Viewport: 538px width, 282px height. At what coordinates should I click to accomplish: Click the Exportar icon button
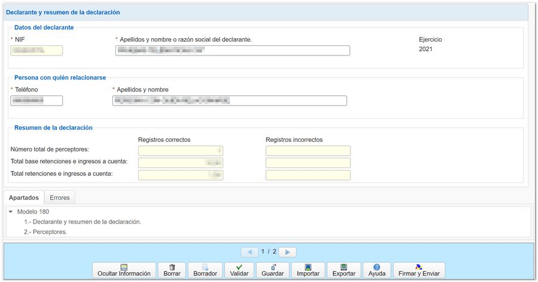point(344,267)
